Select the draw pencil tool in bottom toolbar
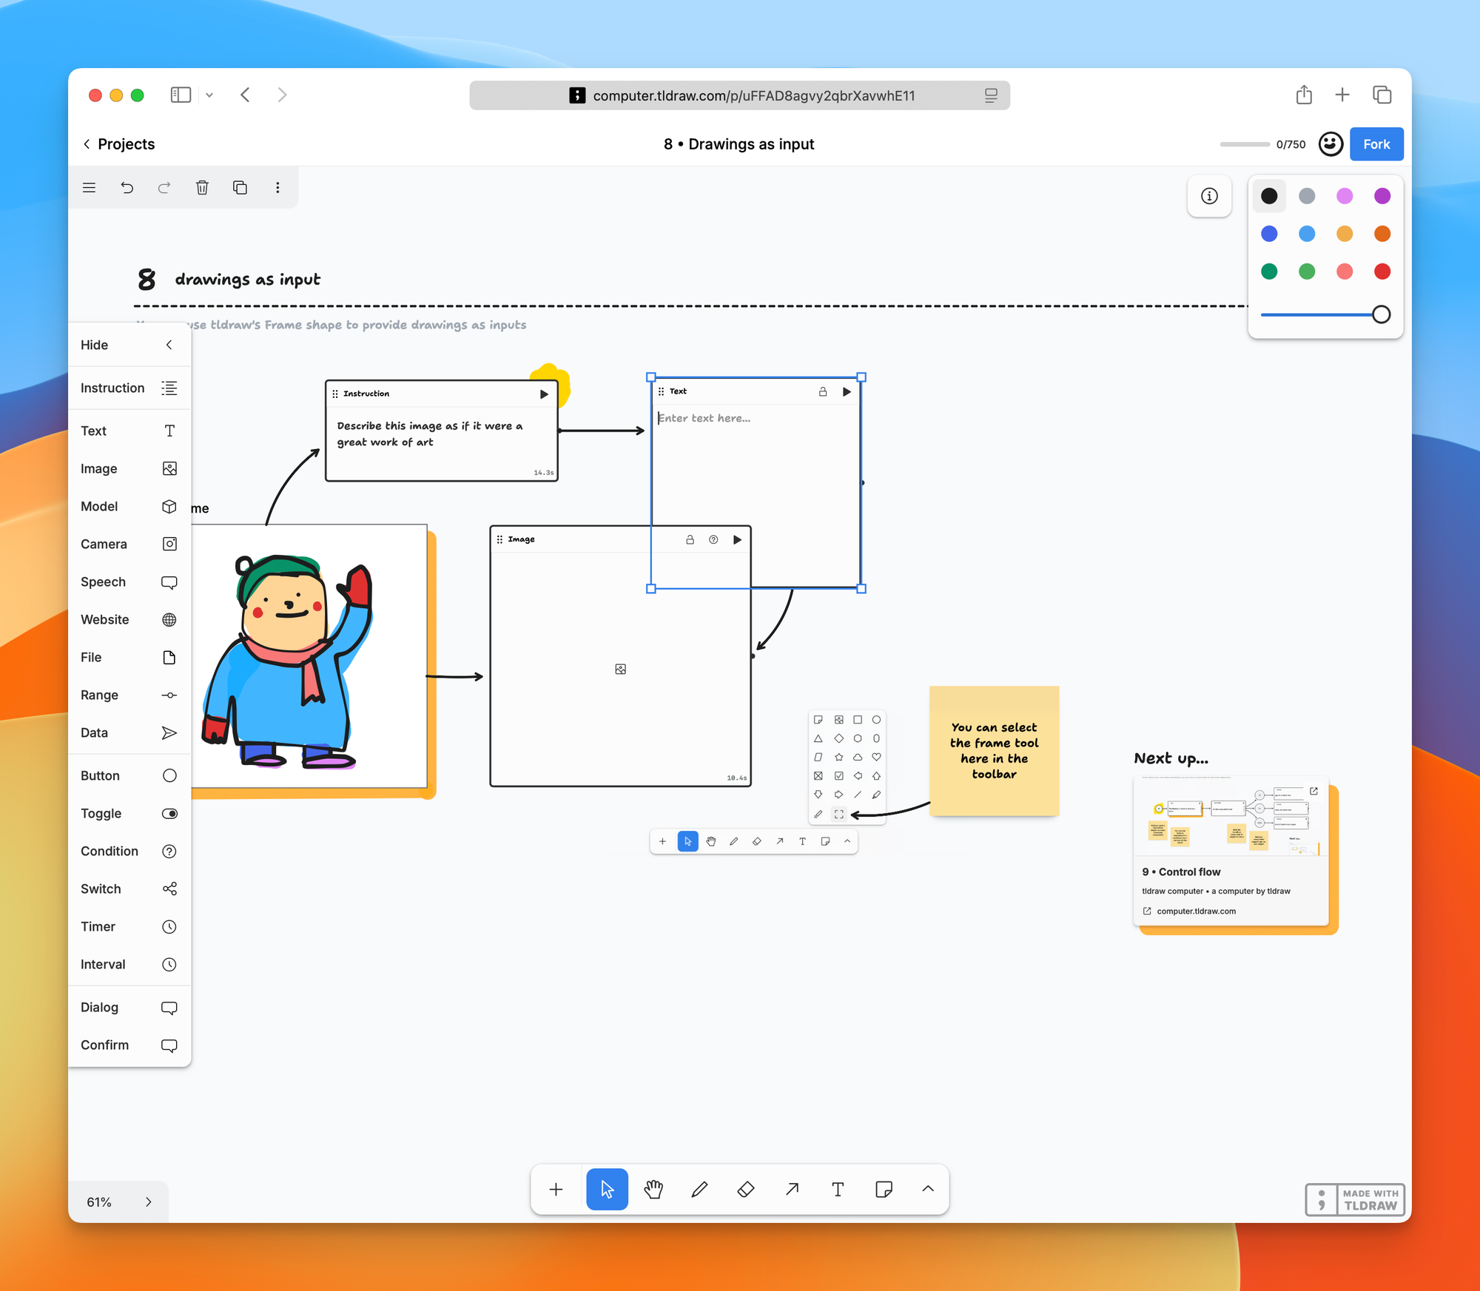The width and height of the screenshot is (1480, 1291). tap(699, 1189)
